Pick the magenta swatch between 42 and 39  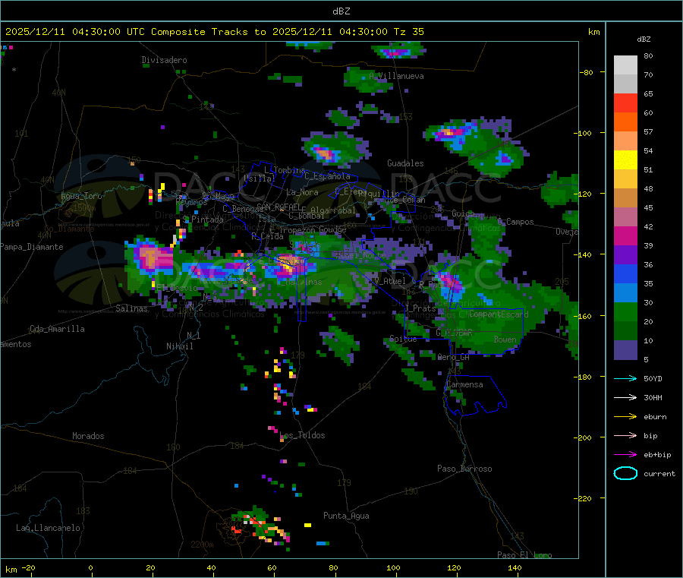625,235
